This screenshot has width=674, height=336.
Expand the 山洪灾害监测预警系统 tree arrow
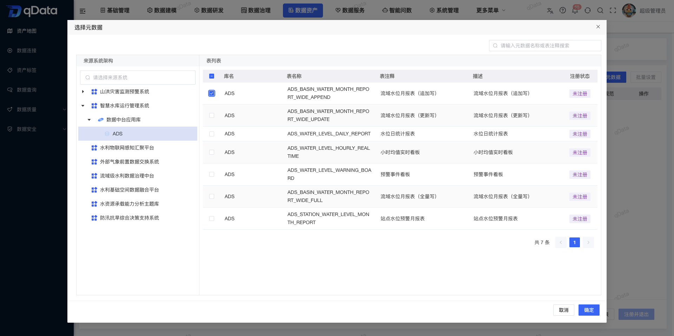pyautogui.click(x=83, y=92)
